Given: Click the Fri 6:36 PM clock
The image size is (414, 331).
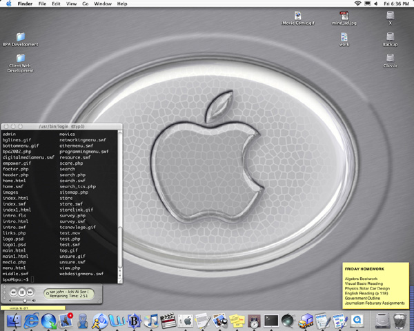Looking at the screenshot, I should [396, 3].
